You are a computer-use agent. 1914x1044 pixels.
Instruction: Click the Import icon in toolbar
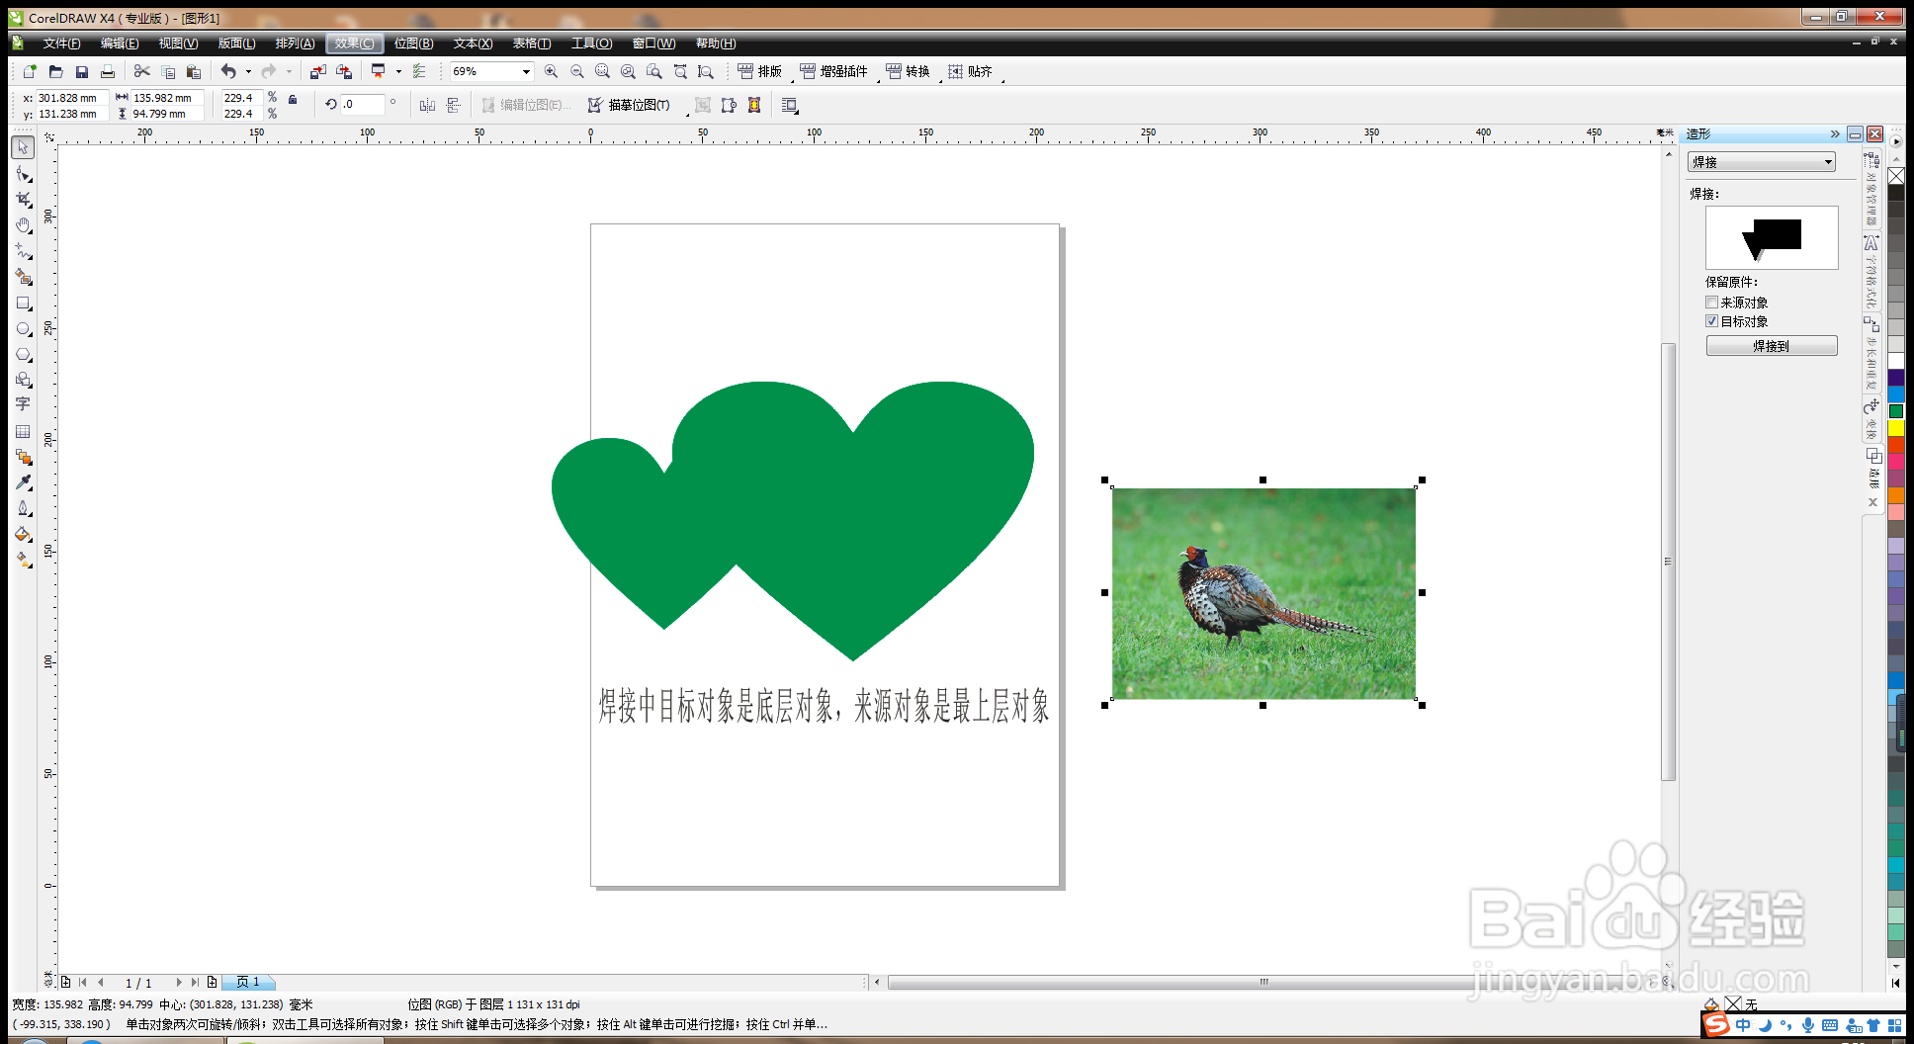pyautogui.click(x=317, y=71)
